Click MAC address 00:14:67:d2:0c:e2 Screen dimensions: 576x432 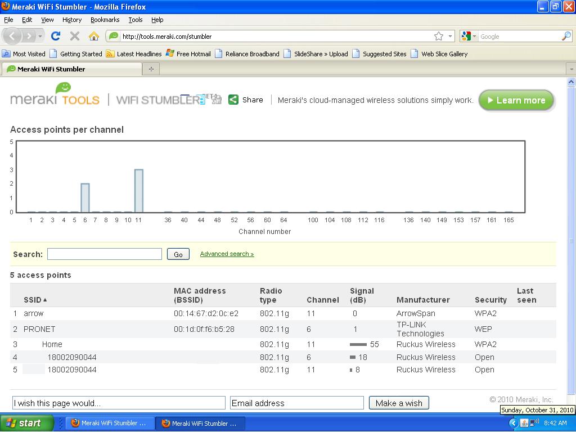[x=206, y=313]
